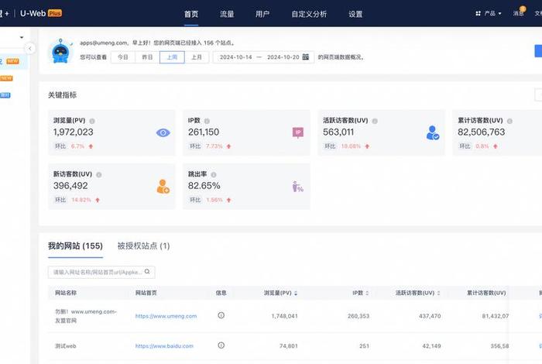Click the 新访客数 value 396,492
The image size is (542, 364).
(x=70, y=186)
